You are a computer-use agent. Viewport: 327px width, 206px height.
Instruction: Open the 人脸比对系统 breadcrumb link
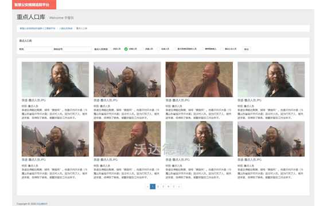pos(66,28)
